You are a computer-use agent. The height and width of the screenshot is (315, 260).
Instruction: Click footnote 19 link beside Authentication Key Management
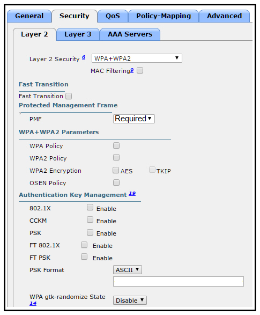click(132, 194)
